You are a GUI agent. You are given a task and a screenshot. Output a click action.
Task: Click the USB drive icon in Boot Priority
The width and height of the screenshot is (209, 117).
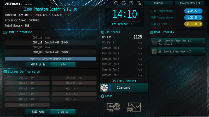154,51
